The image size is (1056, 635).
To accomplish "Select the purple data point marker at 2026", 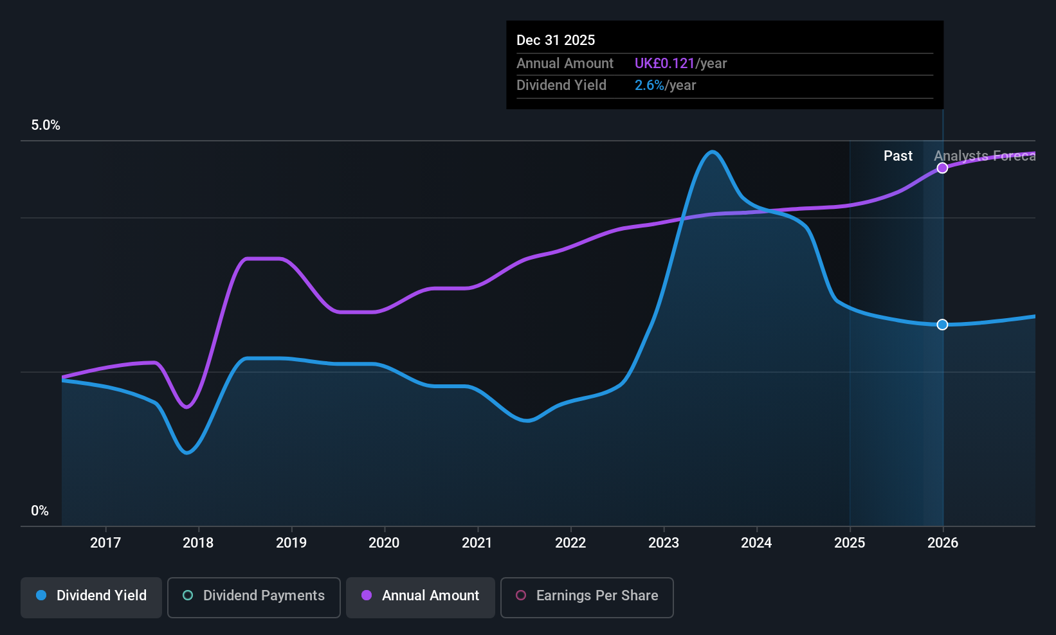I will (x=942, y=168).
